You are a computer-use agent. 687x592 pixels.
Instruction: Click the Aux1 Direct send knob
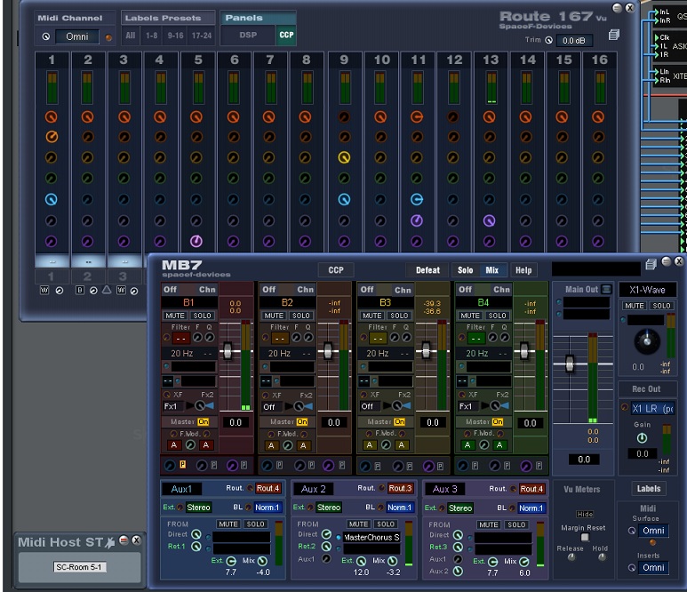click(196, 534)
